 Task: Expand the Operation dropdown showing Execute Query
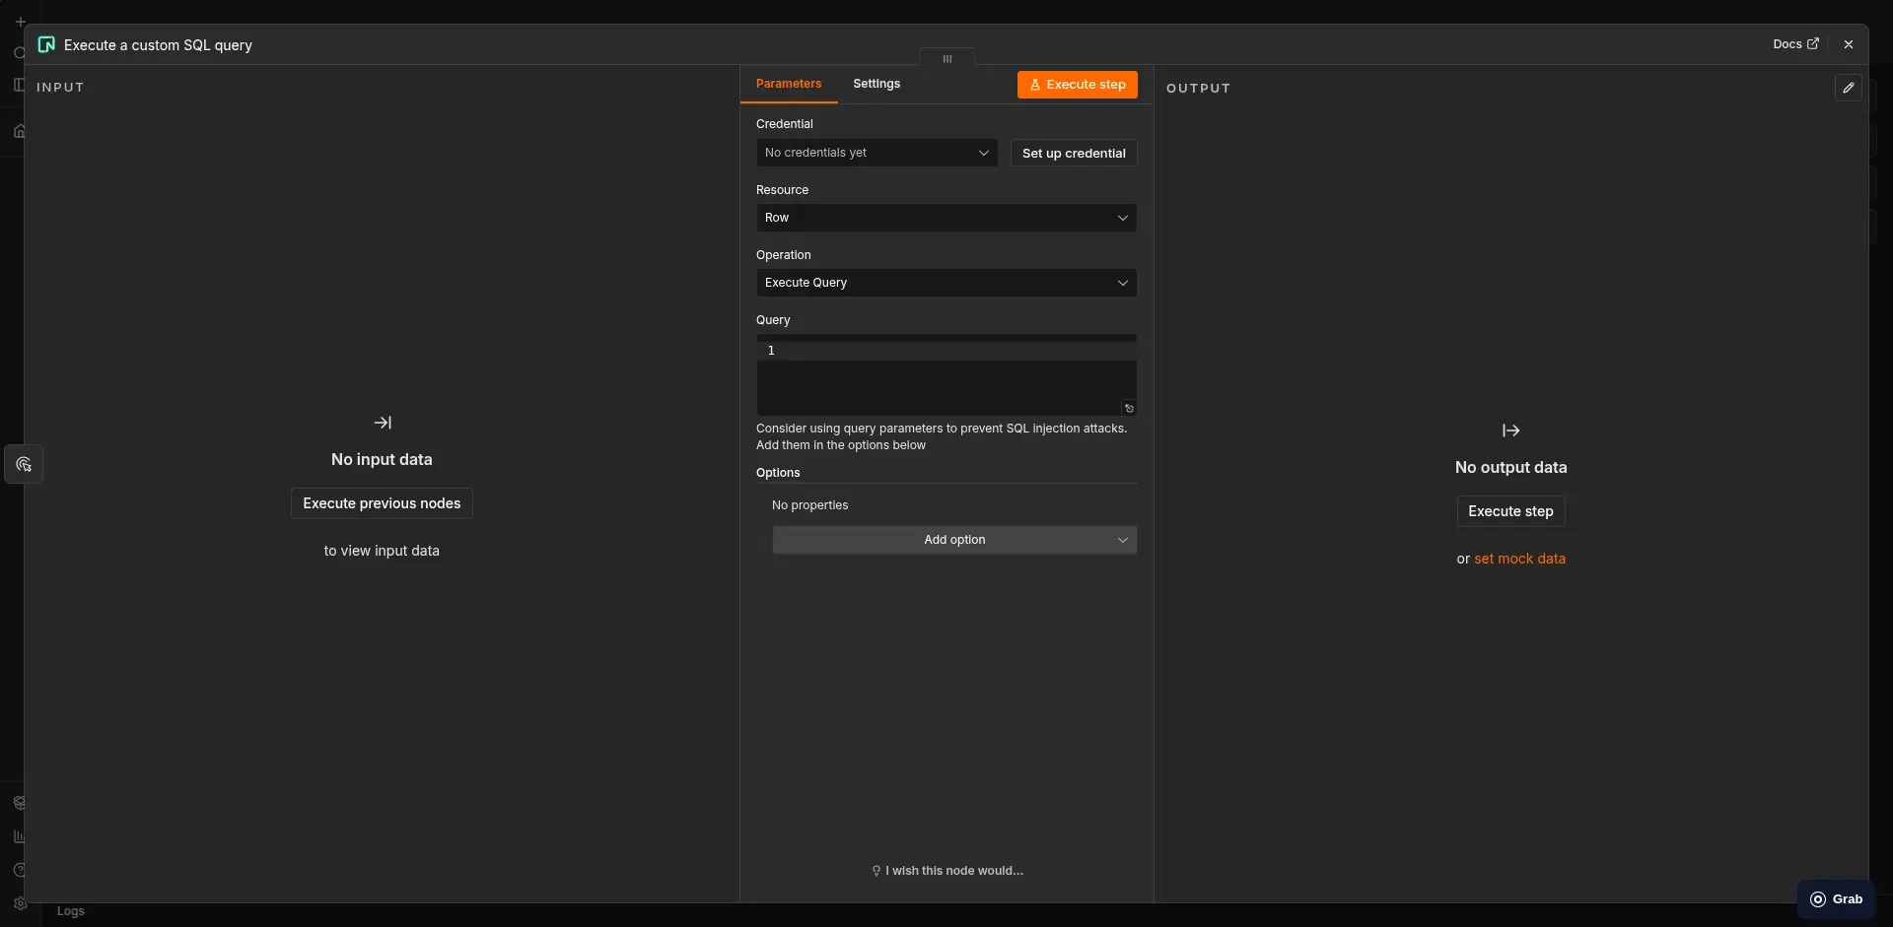pos(946,283)
